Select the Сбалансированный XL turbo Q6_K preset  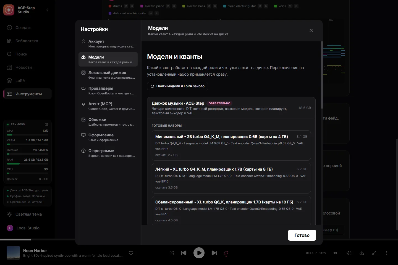[x=231, y=211]
